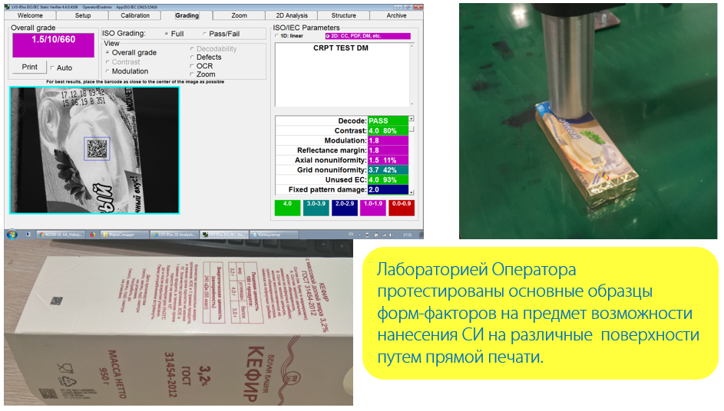Click the Reflectance margin 1.8 value
This screenshot has height=411, width=724.
point(388,150)
